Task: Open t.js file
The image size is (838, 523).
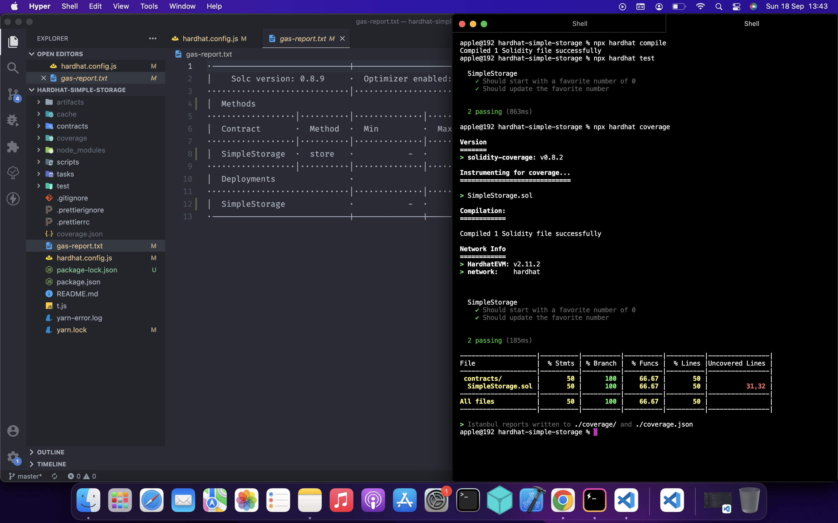Action: [x=96, y=306]
